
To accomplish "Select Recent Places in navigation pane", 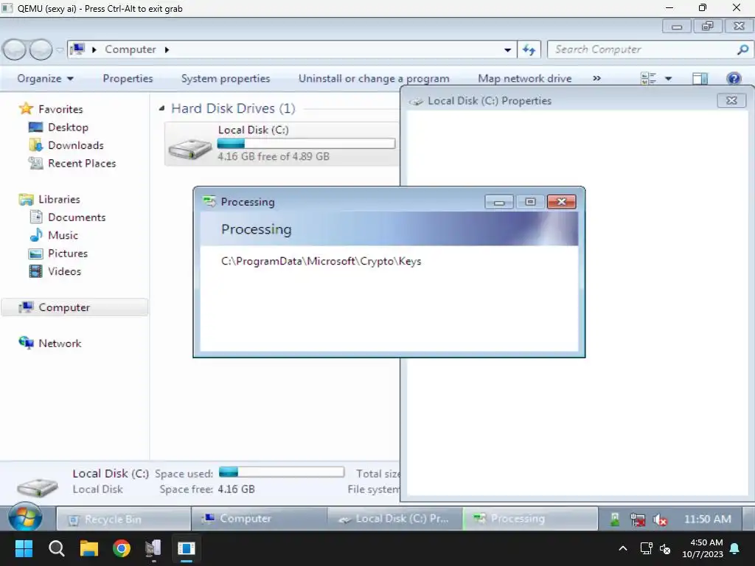I will coord(82,163).
